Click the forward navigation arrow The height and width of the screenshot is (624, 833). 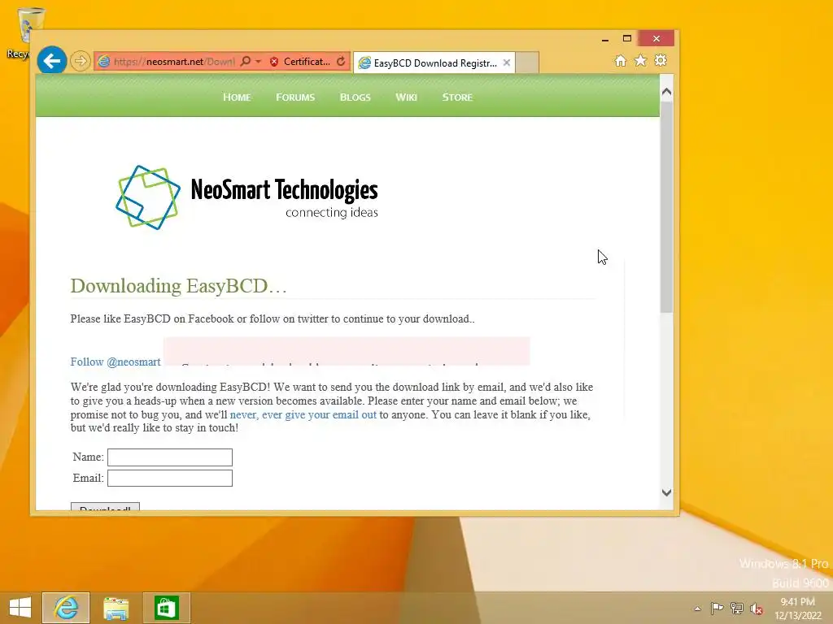[x=81, y=61]
